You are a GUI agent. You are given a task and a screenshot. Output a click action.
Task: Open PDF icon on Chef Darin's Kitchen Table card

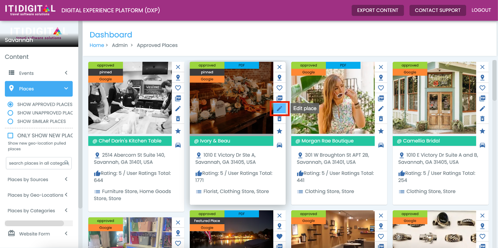(x=178, y=98)
